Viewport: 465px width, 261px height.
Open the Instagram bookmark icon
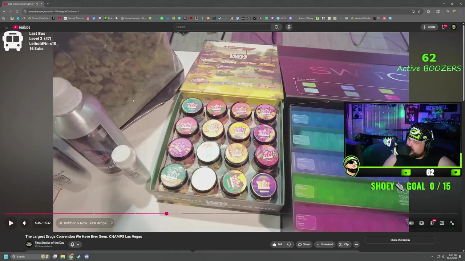click(x=88, y=18)
